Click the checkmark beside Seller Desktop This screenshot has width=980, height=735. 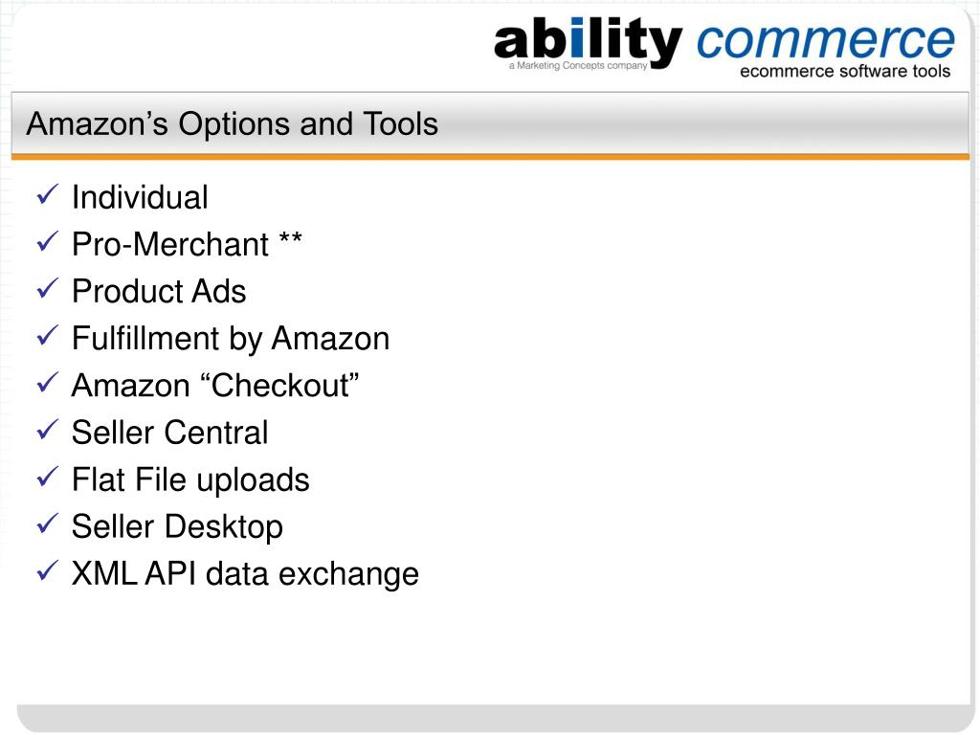point(48,523)
